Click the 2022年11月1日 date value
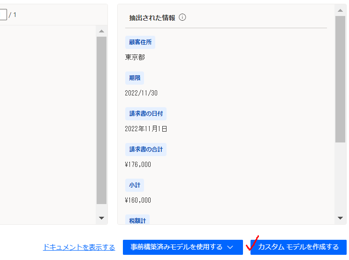 146,129
